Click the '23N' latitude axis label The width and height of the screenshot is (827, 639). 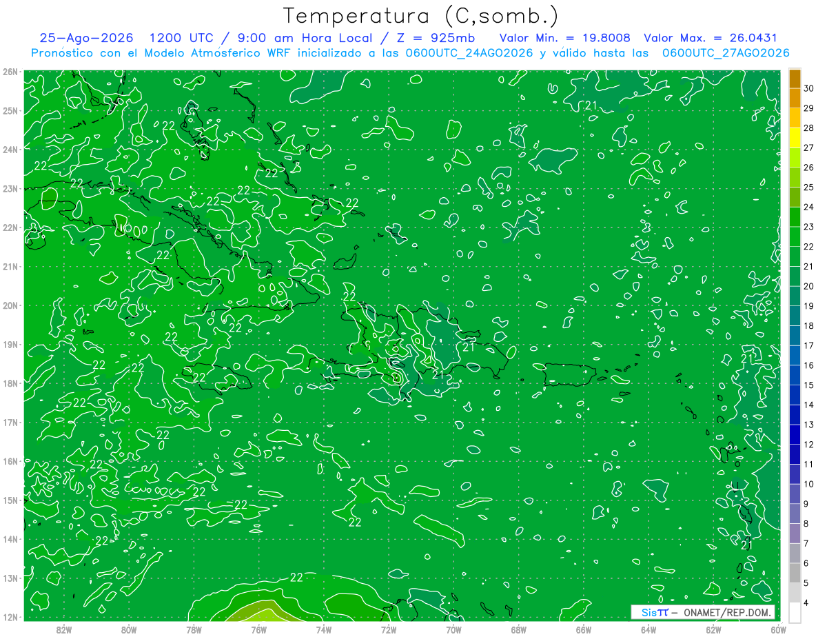pyautogui.click(x=10, y=188)
